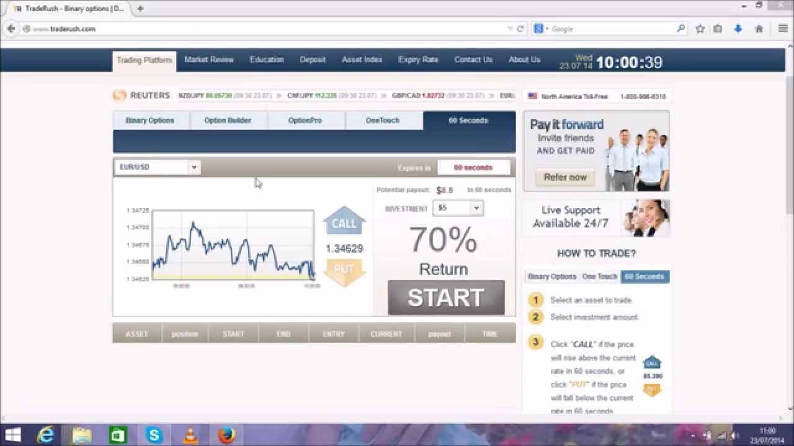Open a new browser tab
This screenshot has height=446, width=794.
click(140, 9)
